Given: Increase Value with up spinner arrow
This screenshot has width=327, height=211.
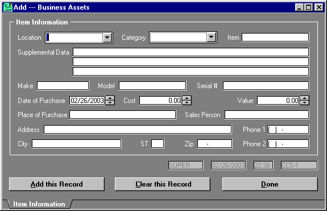Looking at the screenshot, I should [x=304, y=98].
